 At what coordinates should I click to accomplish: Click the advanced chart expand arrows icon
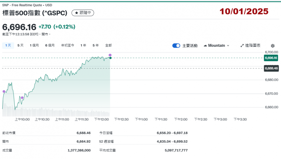242,46
